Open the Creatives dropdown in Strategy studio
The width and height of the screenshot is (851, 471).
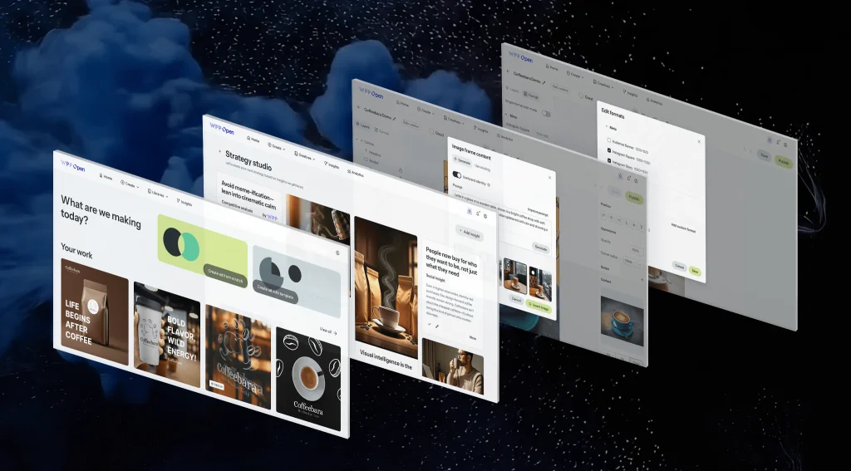coord(304,156)
